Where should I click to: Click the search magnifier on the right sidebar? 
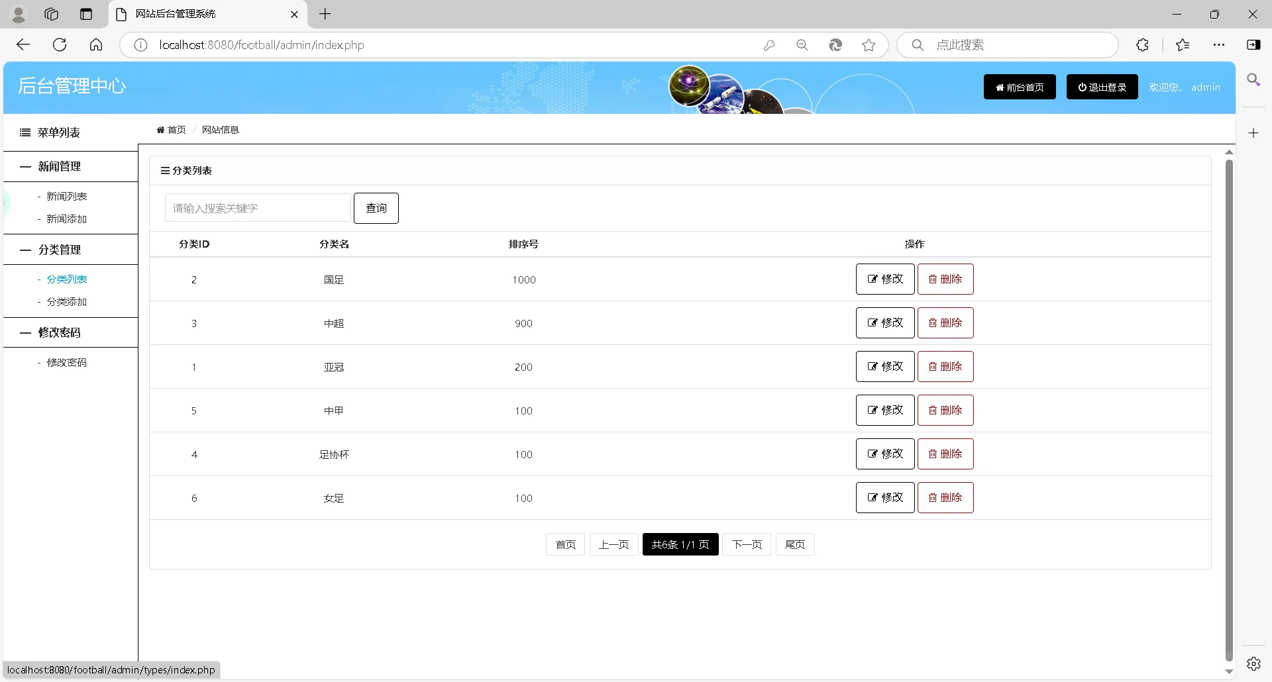pos(1254,80)
